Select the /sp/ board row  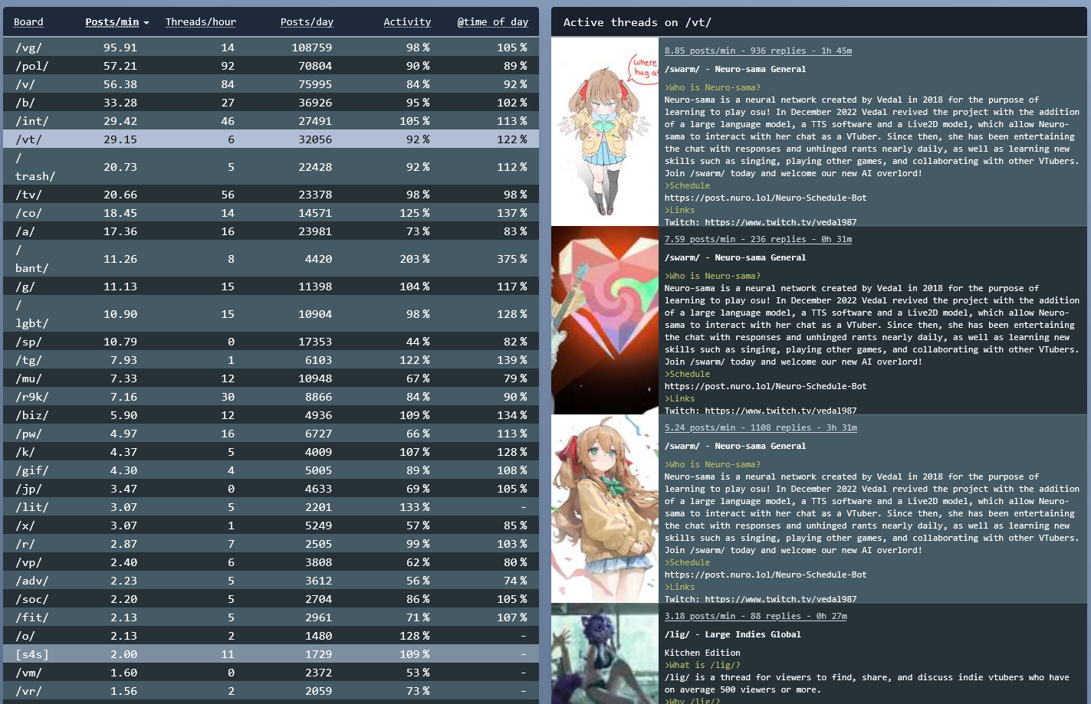click(x=271, y=341)
